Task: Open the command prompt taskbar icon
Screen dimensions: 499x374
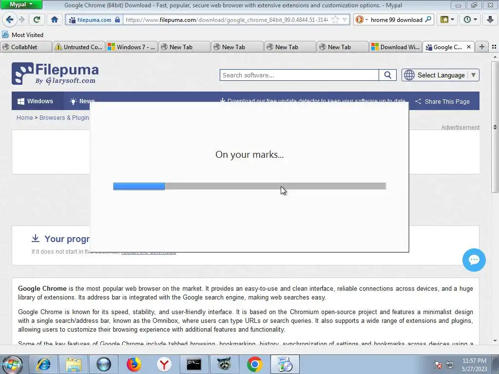Action: 194,364
